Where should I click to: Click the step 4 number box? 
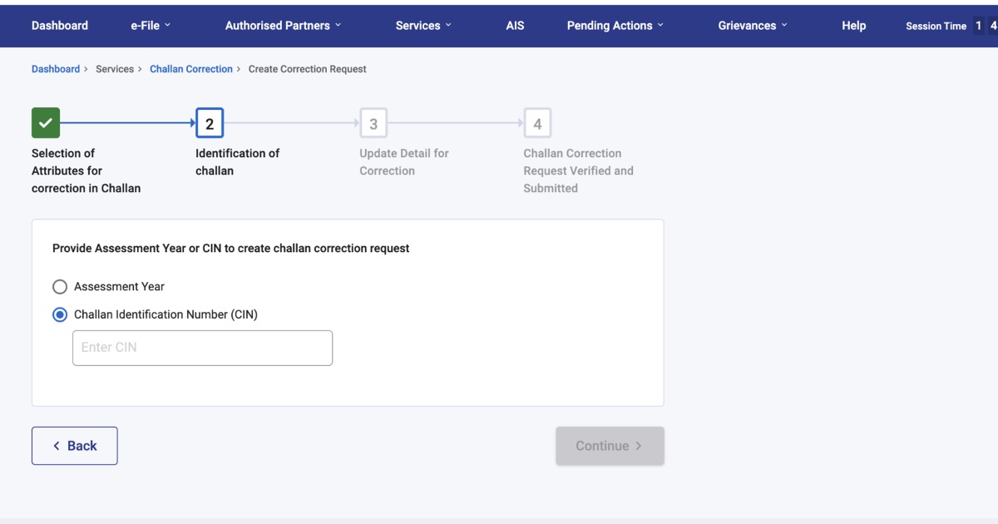point(537,123)
